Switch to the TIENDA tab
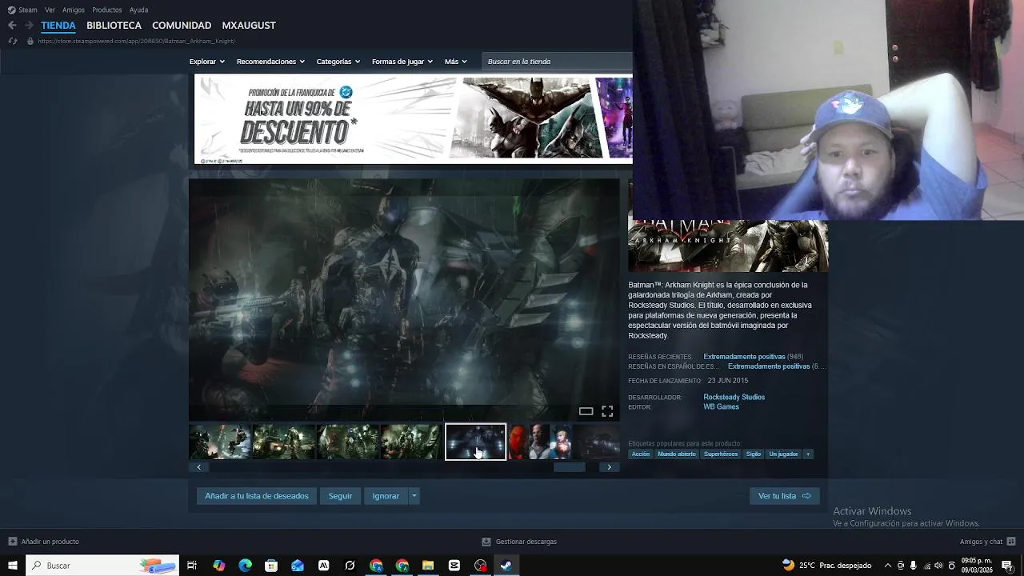Screen dimensions: 1024x576 [x=58, y=26]
